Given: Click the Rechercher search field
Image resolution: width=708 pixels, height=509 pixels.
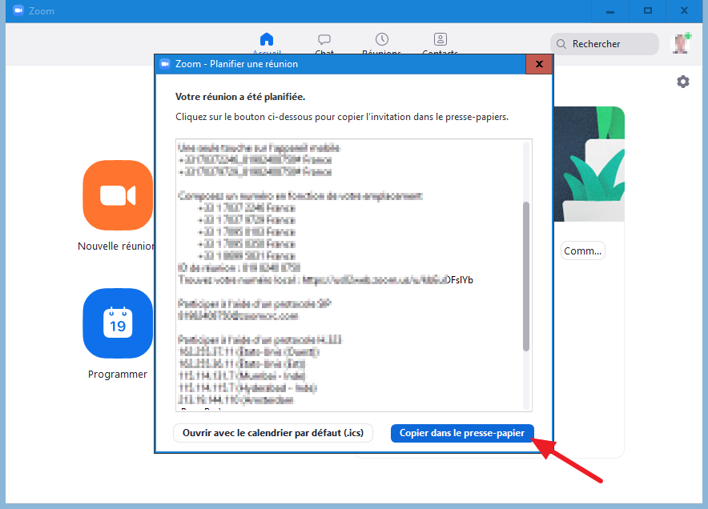Looking at the screenshot, I should click(x=609, y=44).
